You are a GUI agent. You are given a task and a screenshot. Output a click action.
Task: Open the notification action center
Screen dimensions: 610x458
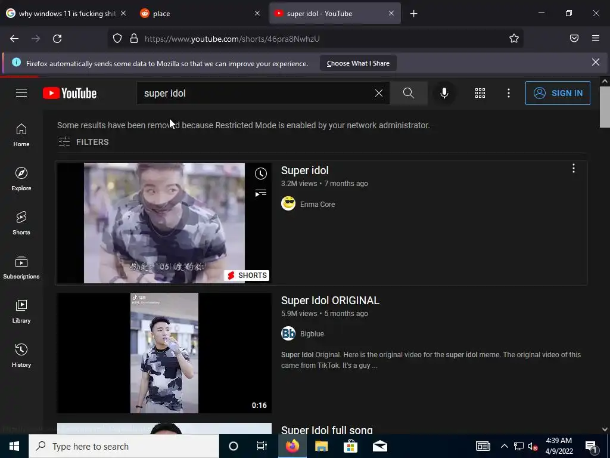point(592,446)
